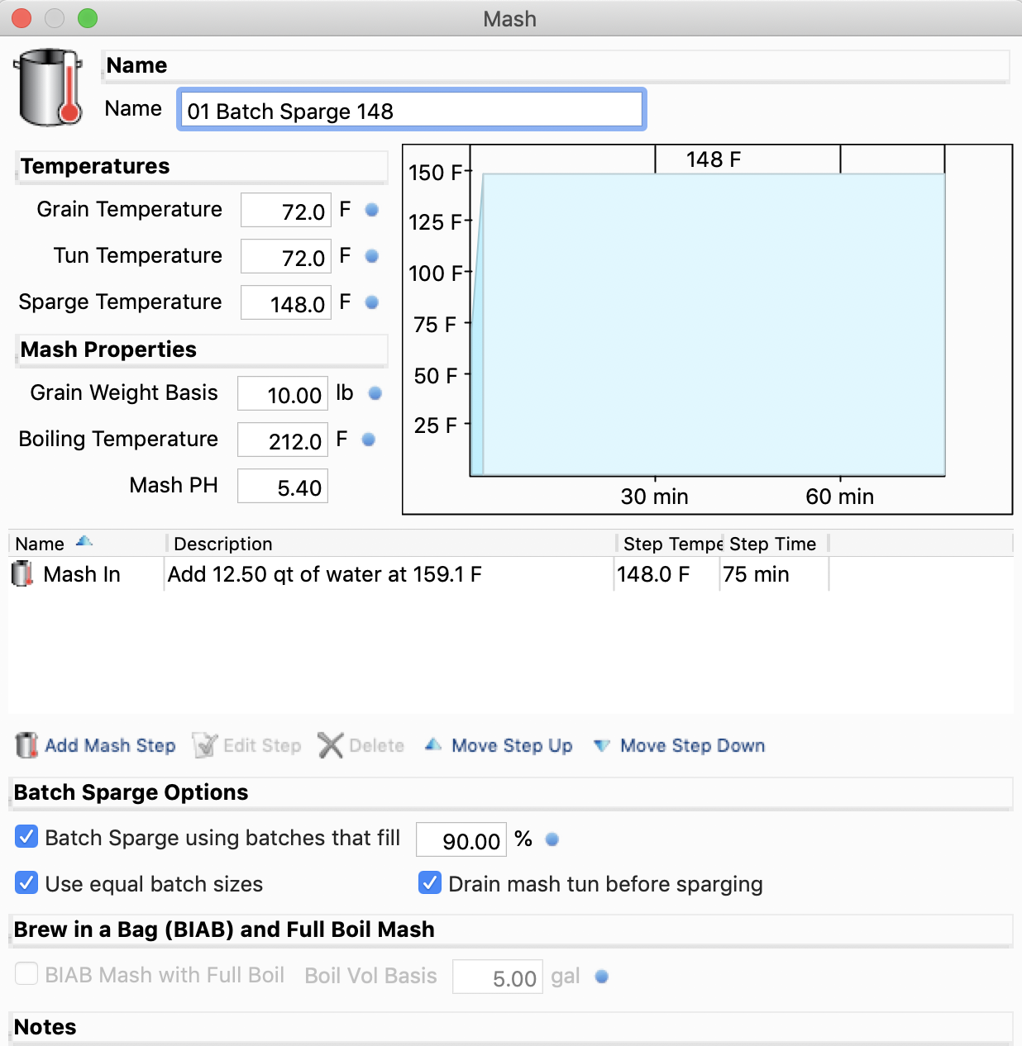This screenshot has width=1022, height=1046.
Task: Click blue dot next to Boiling Temperature
Action: (369, 440)
